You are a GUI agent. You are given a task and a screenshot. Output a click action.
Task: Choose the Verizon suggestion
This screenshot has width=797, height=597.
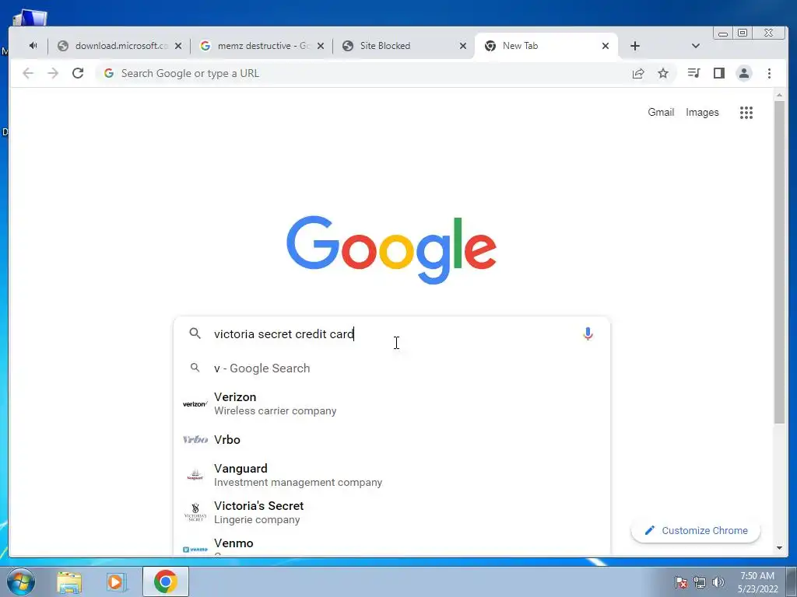click(391, 403)
